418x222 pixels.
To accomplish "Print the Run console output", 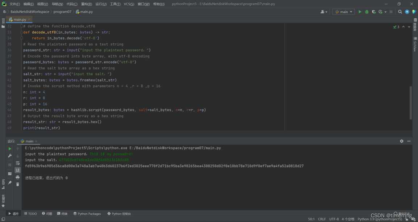I will (18, 177).
